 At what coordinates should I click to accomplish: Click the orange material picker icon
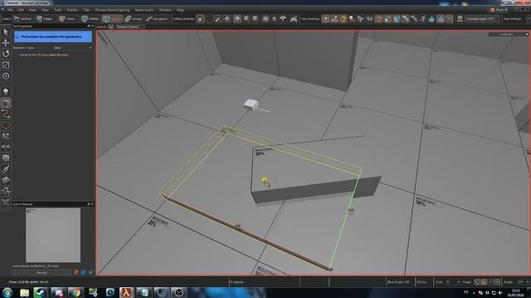[76, 272]
